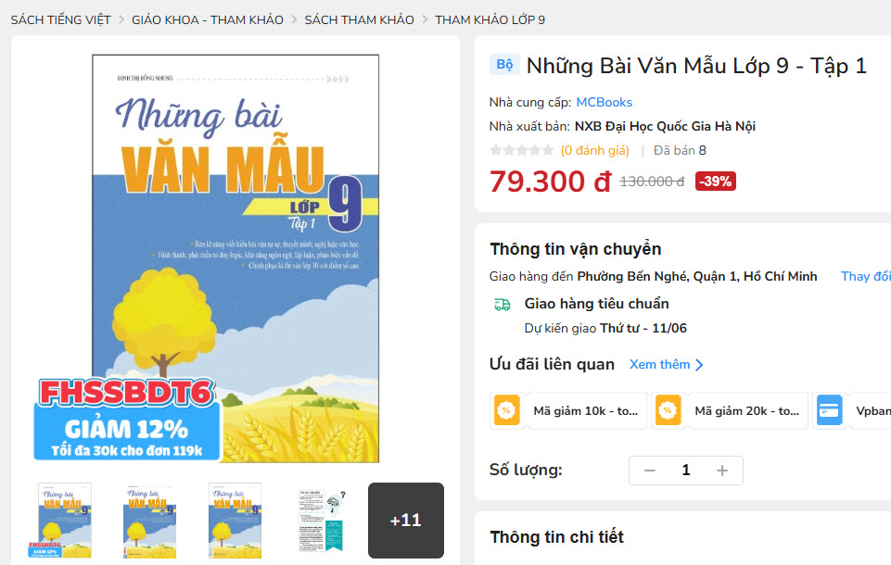Click the quantity input field showing 1

pyautogui.click(x=686, y=471)
